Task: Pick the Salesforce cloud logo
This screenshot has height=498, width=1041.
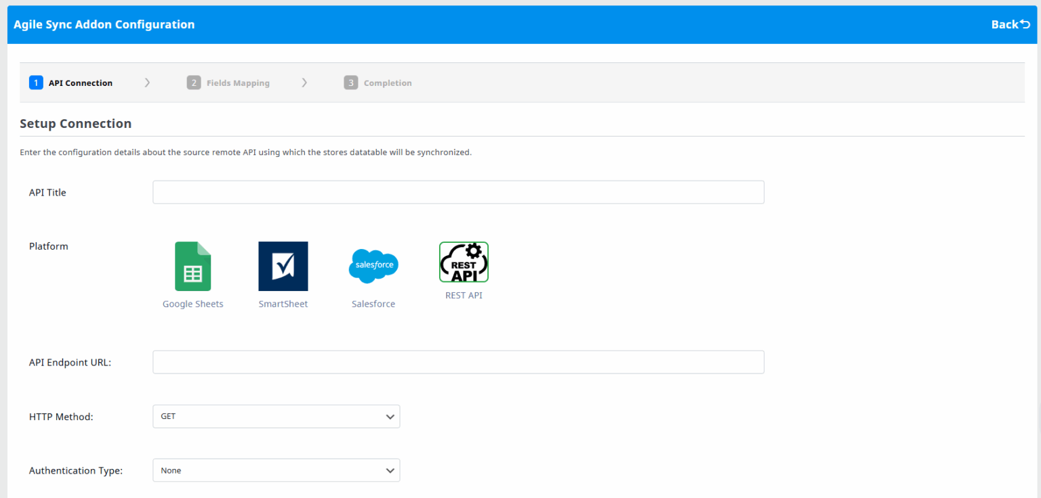Action: click(373, 266)
